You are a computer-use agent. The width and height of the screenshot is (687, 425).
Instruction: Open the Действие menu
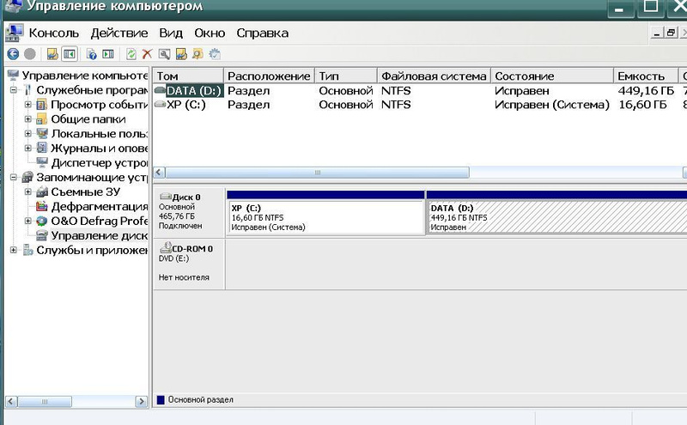point(119,33)
